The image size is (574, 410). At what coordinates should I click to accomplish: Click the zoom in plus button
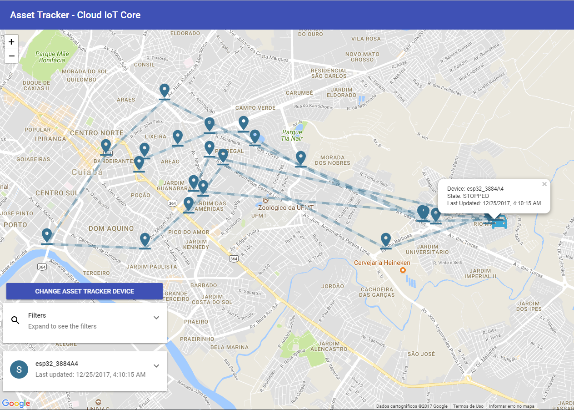tap(11, 42)
